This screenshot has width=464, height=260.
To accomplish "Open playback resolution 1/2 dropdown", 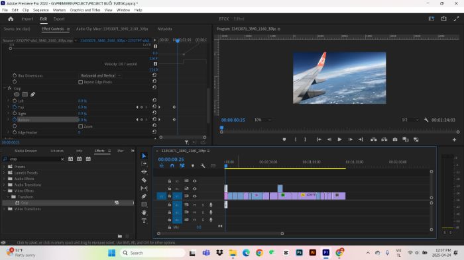I will 410,120.
